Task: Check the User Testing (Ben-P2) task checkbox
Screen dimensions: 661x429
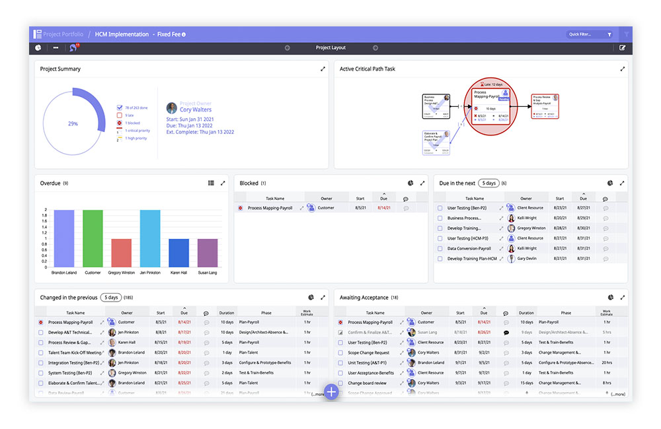Action: [x=438, y=207]
